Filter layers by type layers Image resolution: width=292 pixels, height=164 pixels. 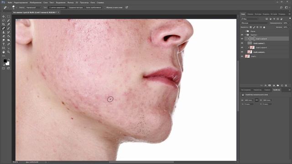(274, 19)
